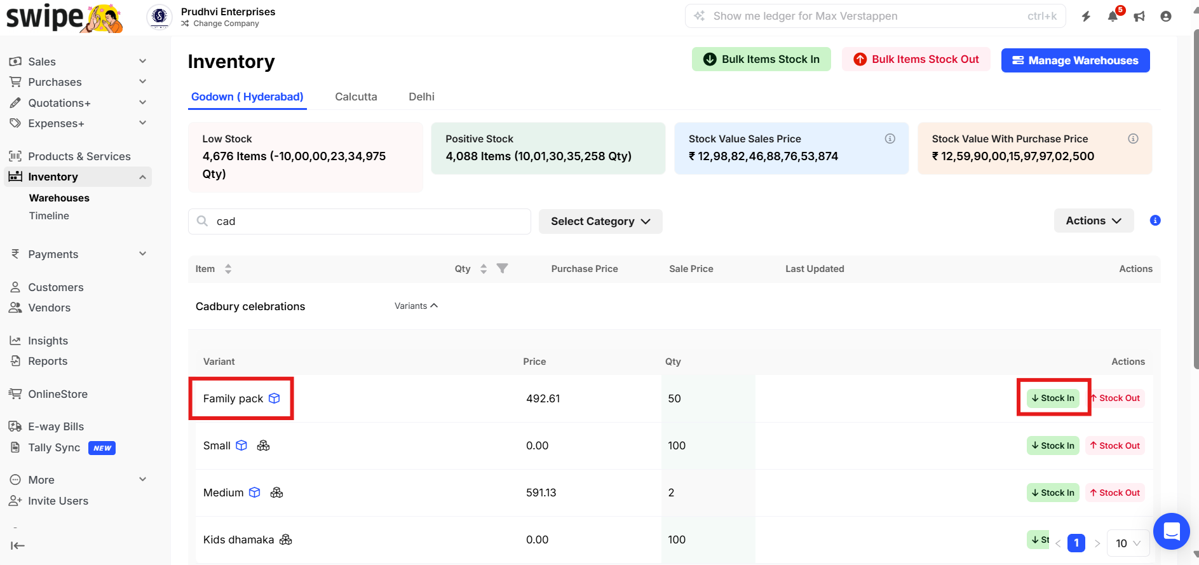
Task: Open the user profile icon
Action: [1166, 17]
